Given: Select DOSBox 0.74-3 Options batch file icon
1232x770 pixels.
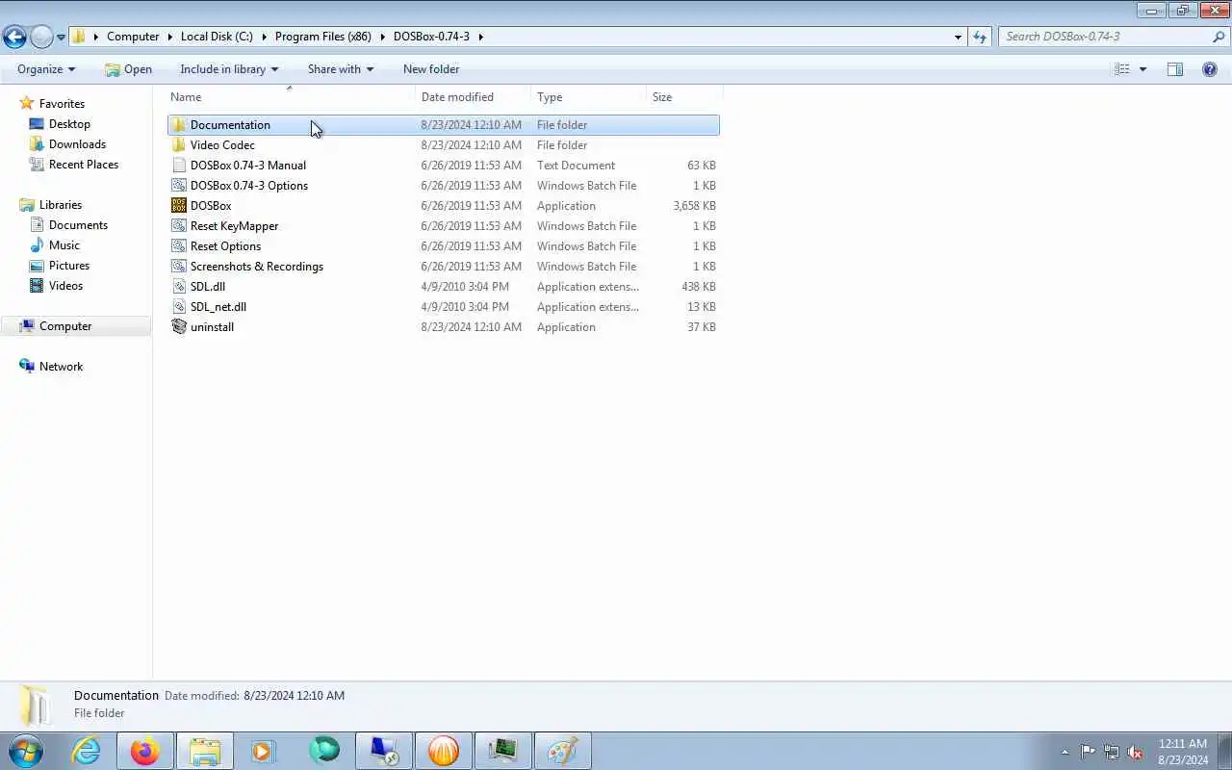Looking at the screenshot, I should point(179,186).
